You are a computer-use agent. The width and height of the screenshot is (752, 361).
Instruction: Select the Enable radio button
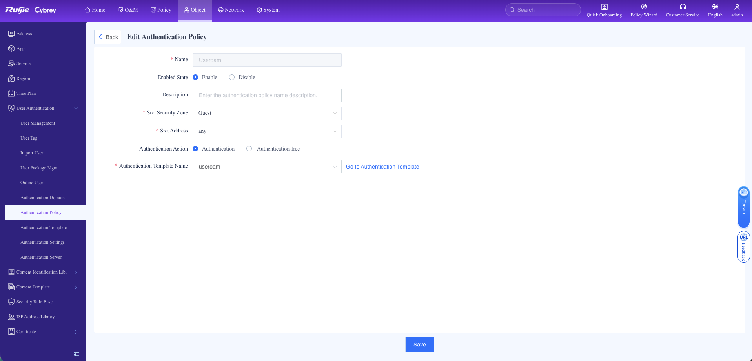(195, 78)
